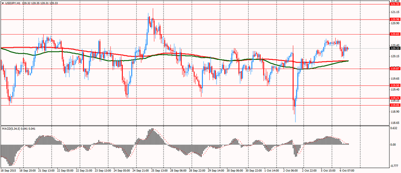Click the current price 120.33 black tag
The image size is (401, 173).
pyautogui.click(x=395, y=48)
